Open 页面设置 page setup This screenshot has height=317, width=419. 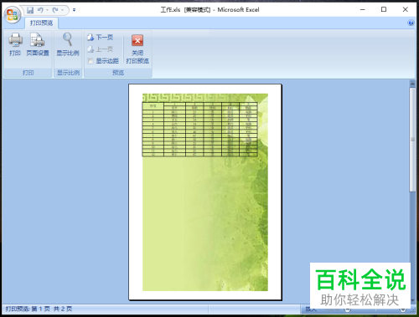[x=38, y=44]
